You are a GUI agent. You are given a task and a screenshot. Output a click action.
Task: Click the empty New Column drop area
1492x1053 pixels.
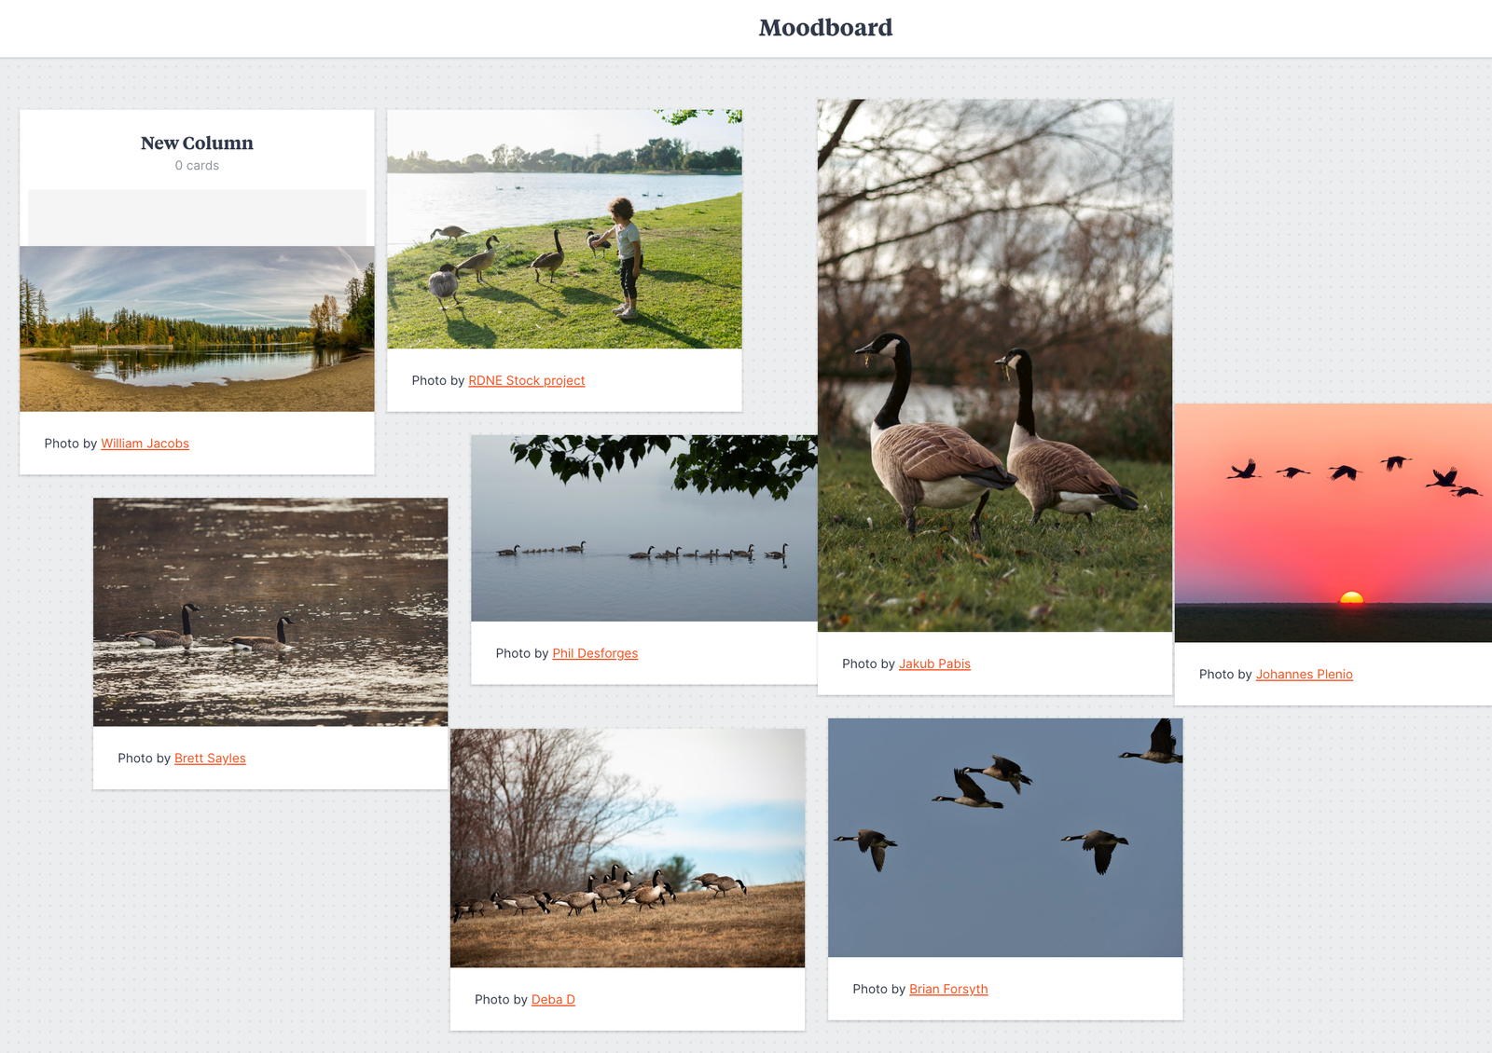coord(197,216)
